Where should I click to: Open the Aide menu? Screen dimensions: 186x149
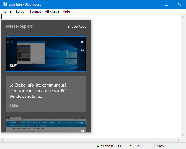coord(66,11)
